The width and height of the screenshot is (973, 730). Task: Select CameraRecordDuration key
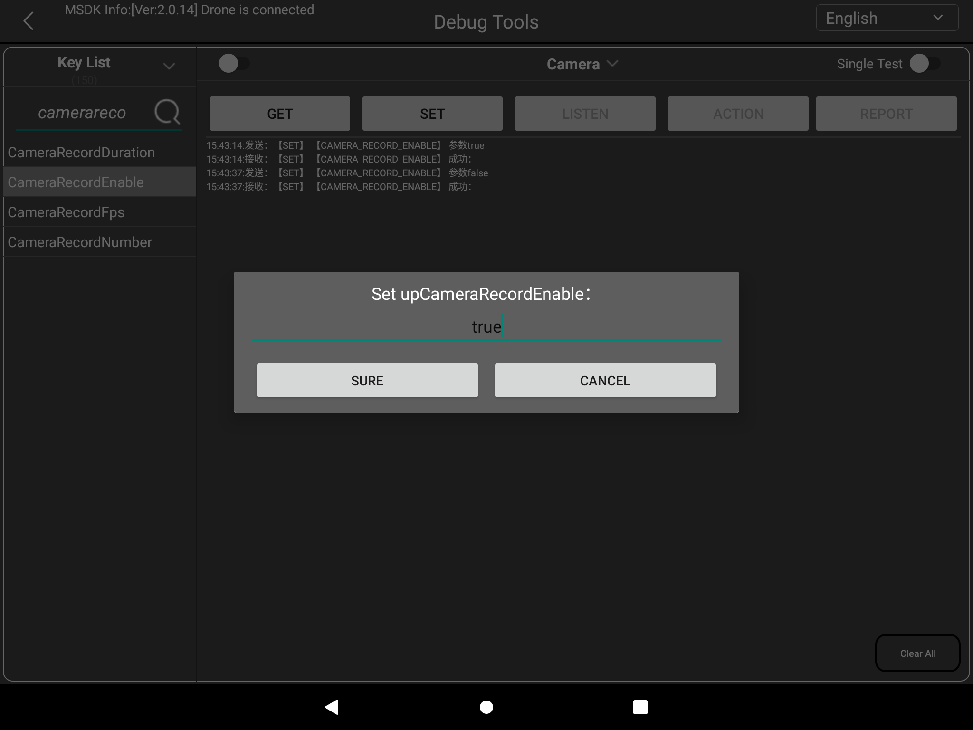(x=99, y=152)
